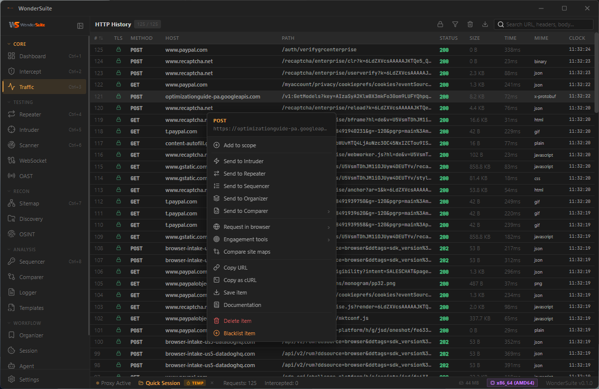Image resolution: width=599 pixels, height=389 pixels.
Task: Choose Send to Sequencer
Action: (x=272, y=186)
